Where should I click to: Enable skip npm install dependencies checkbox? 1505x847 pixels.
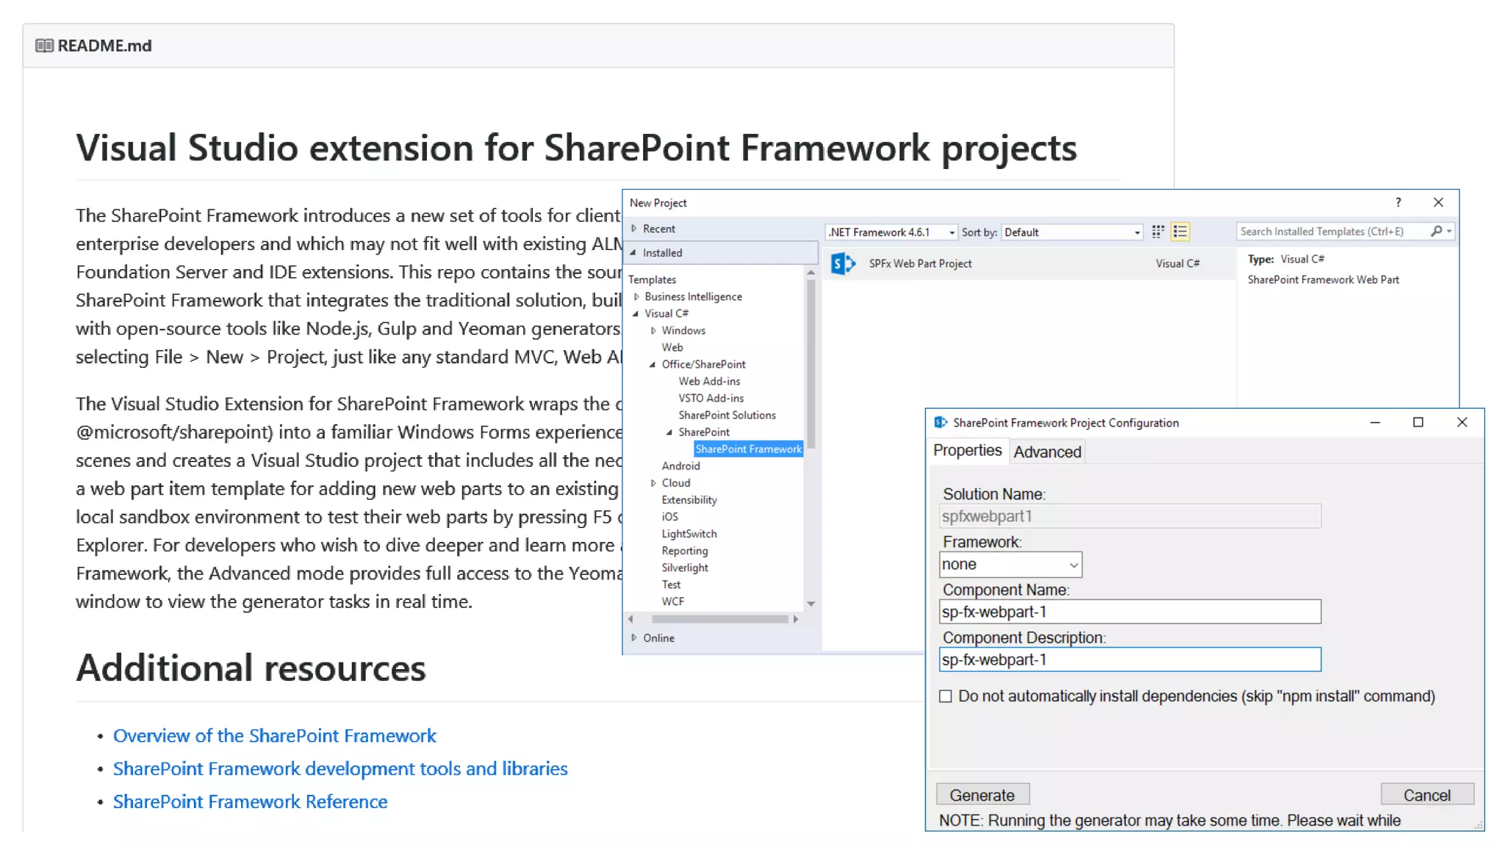click(x=946, y=696)
